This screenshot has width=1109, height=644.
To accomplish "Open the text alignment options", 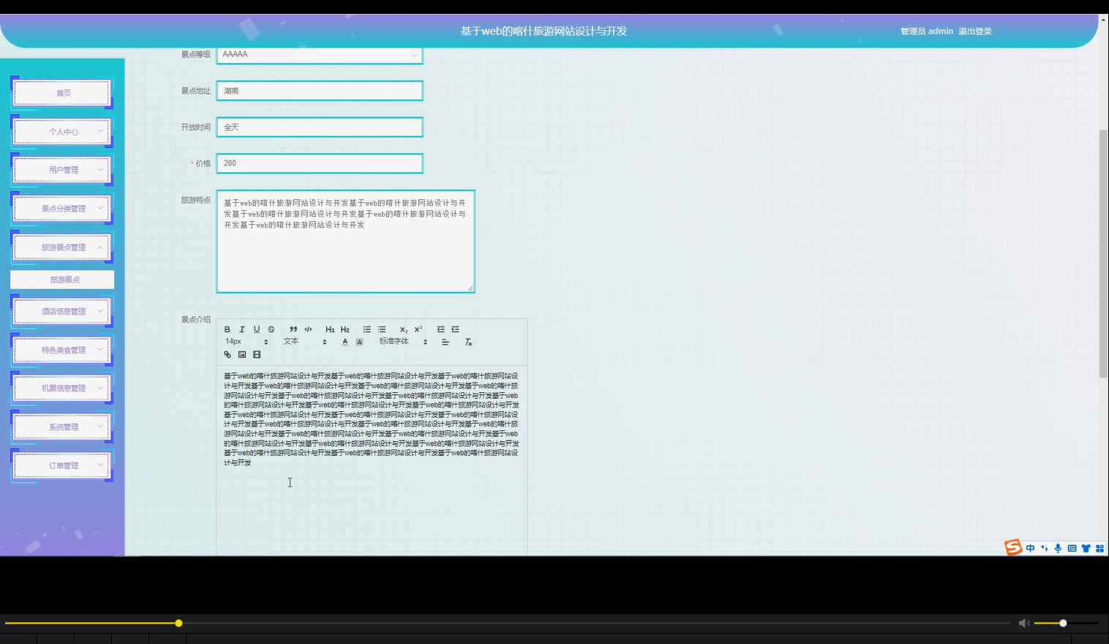I will coord(446,342).
